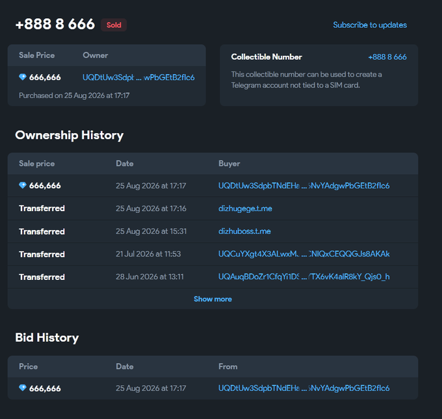Viewport: 442px width, 419px height.
Task: Click Sale price column header in Ownership History
Action: click(x=36, y=164)
